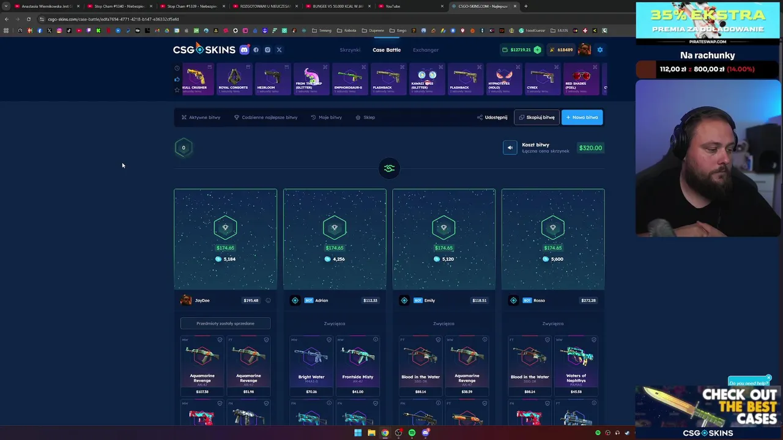Open the Case Battle tab
Viewport: 783px width, 440px height.
point(387,50)
